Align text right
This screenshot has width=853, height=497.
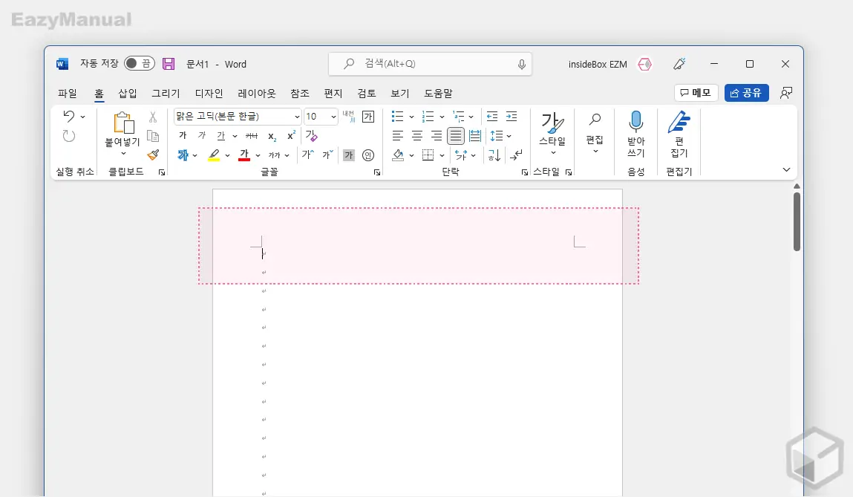coord(437,135)
